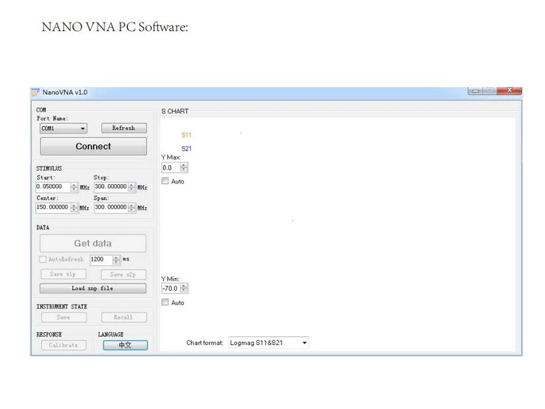Click the Y Max value field

point(170,168)
